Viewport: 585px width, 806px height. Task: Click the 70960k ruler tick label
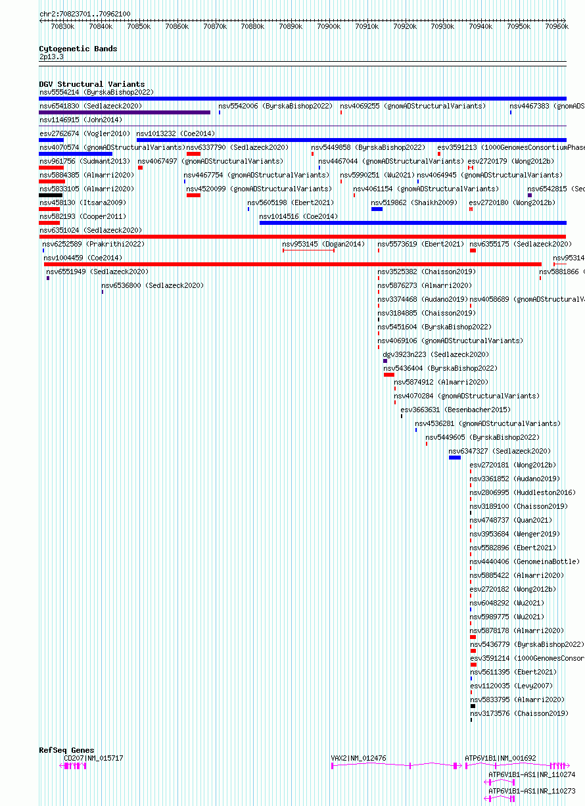click(557, 26)
